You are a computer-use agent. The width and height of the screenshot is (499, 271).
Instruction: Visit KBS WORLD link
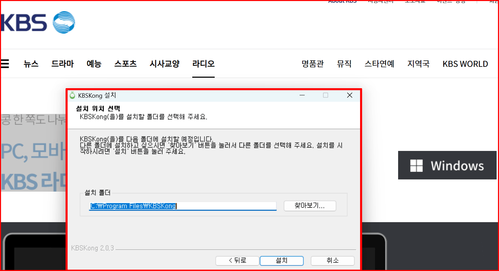(x=465, y=64)
